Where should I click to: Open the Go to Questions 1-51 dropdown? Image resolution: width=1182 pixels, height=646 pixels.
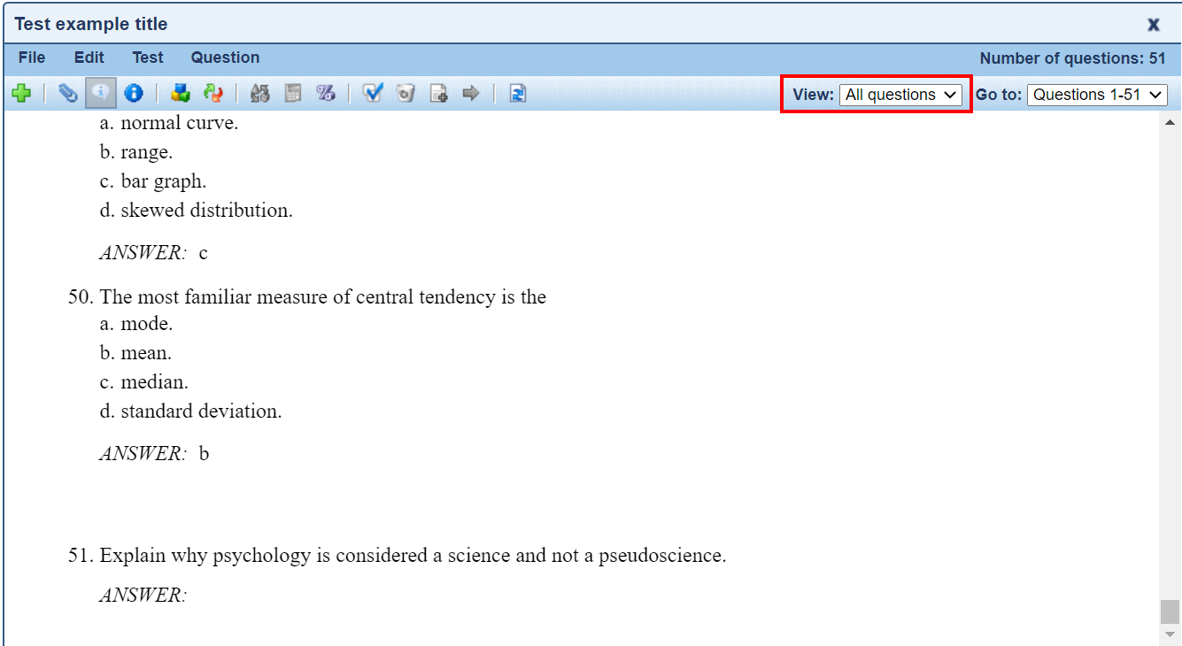1097,95
